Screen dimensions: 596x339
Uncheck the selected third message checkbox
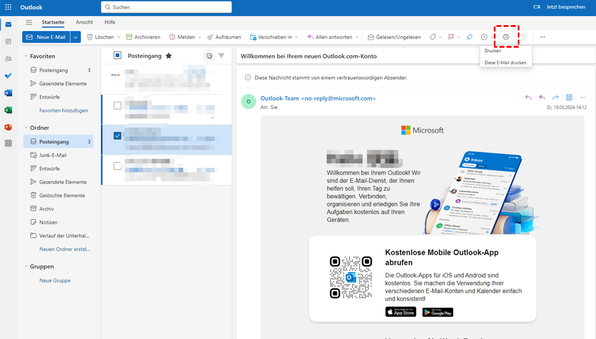pos(117,135)
